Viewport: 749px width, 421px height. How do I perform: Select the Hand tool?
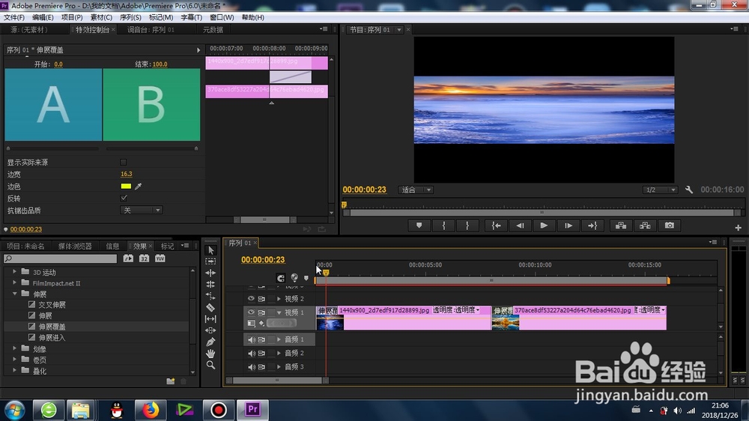click(210, 353)
